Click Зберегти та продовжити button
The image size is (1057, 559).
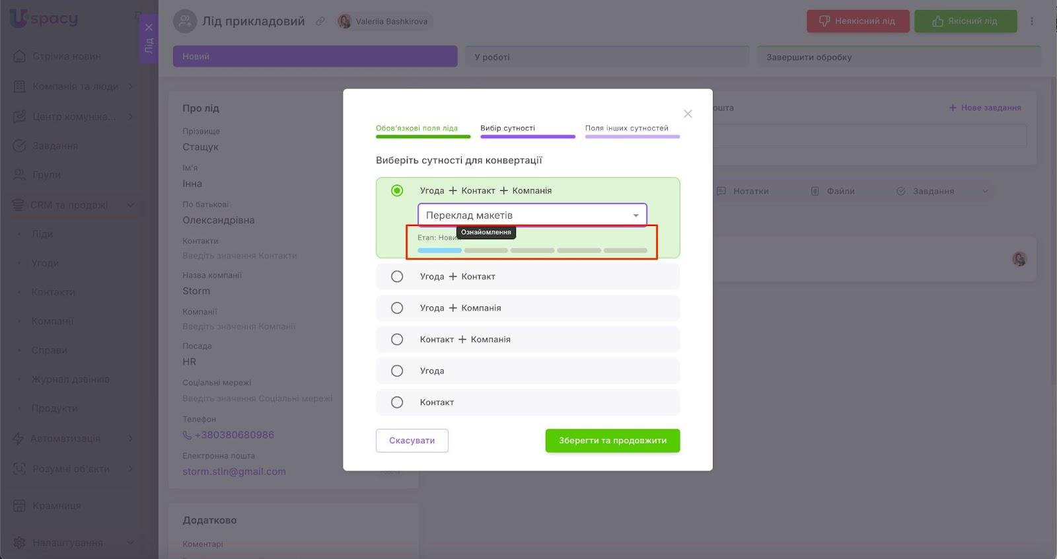[x=612, y=441]
